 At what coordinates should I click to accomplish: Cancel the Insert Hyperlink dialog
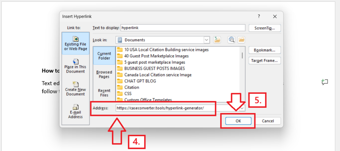pyautogui.click(x=268, y=121)
